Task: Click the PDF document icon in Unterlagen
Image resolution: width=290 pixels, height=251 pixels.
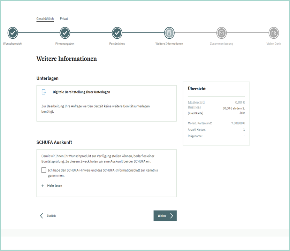Action: click(x=44, y=92)
